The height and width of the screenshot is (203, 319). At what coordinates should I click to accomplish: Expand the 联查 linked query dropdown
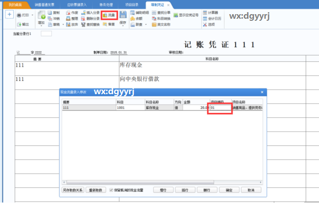147,24
